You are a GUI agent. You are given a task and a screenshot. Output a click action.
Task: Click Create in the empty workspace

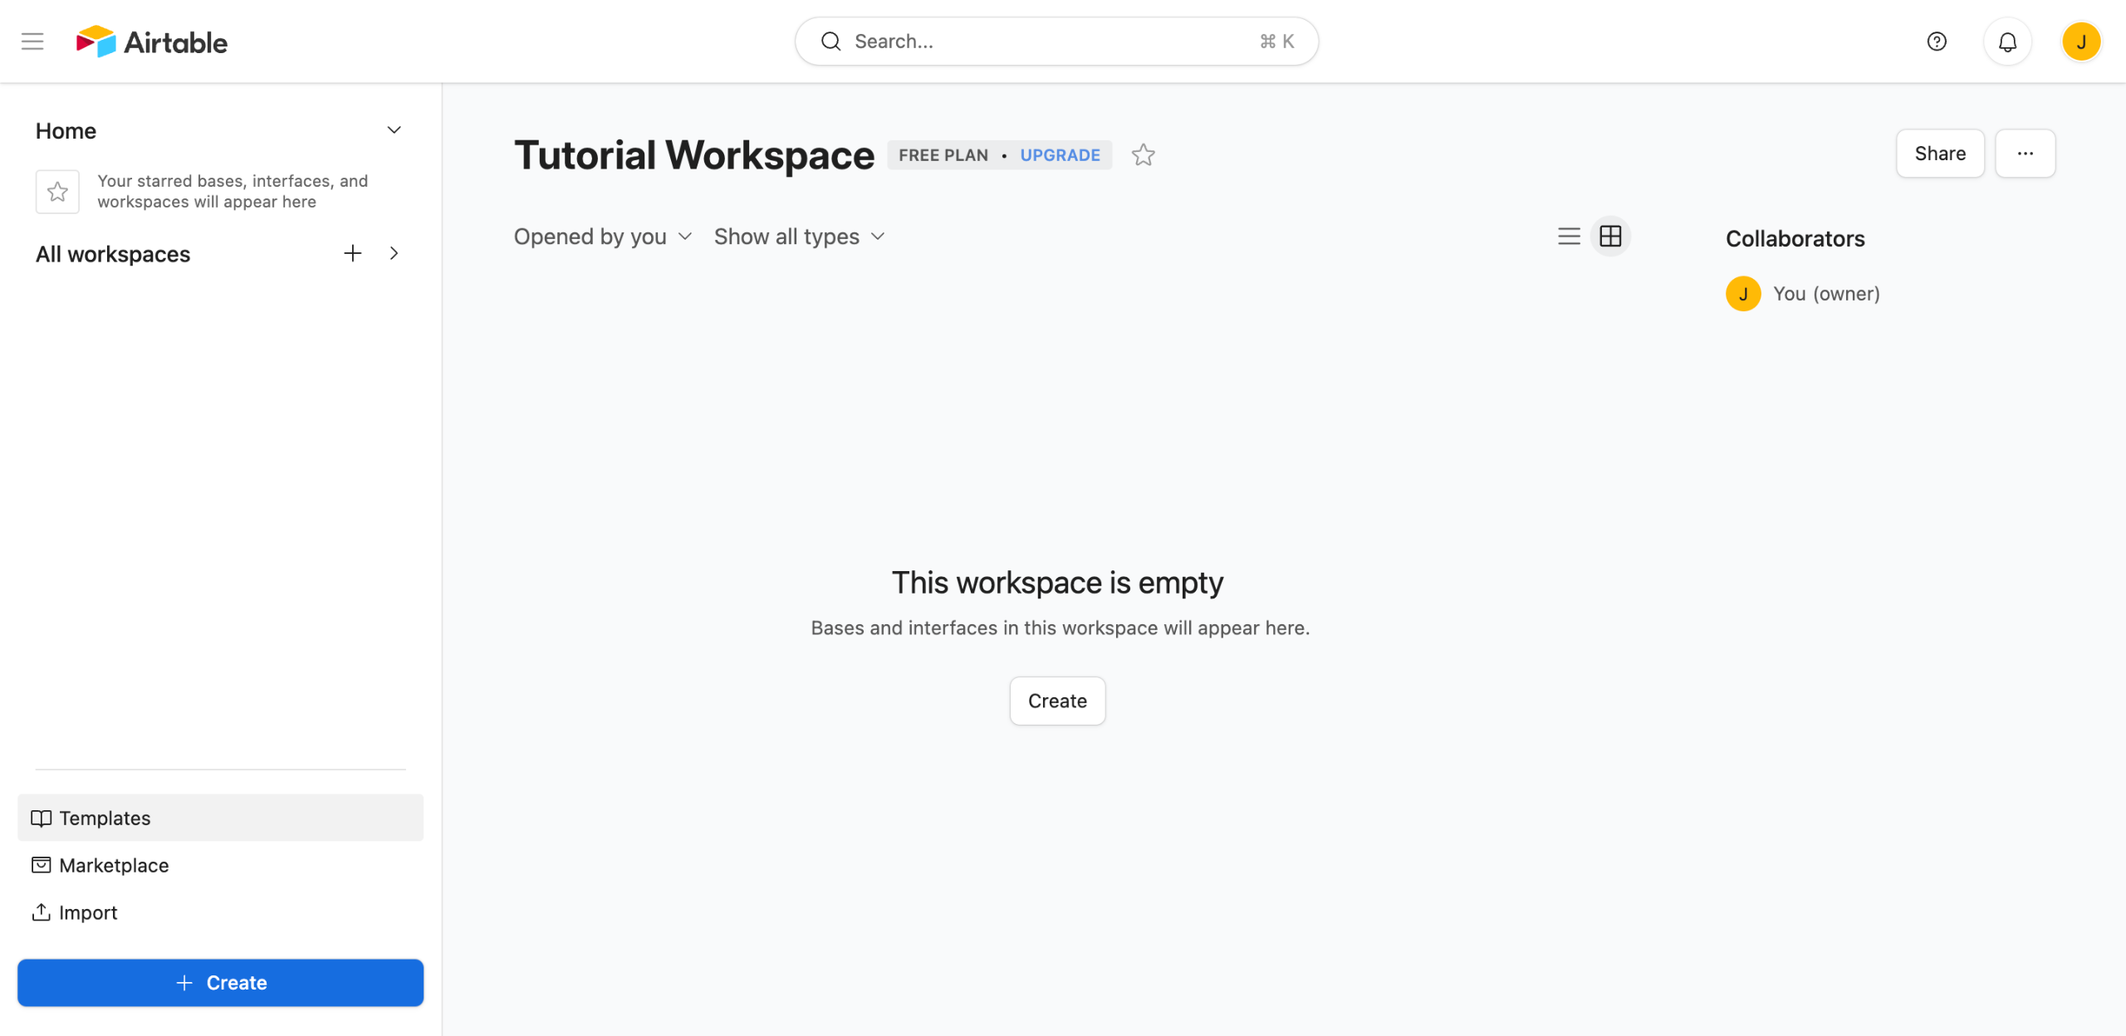tap(1057, 701)
